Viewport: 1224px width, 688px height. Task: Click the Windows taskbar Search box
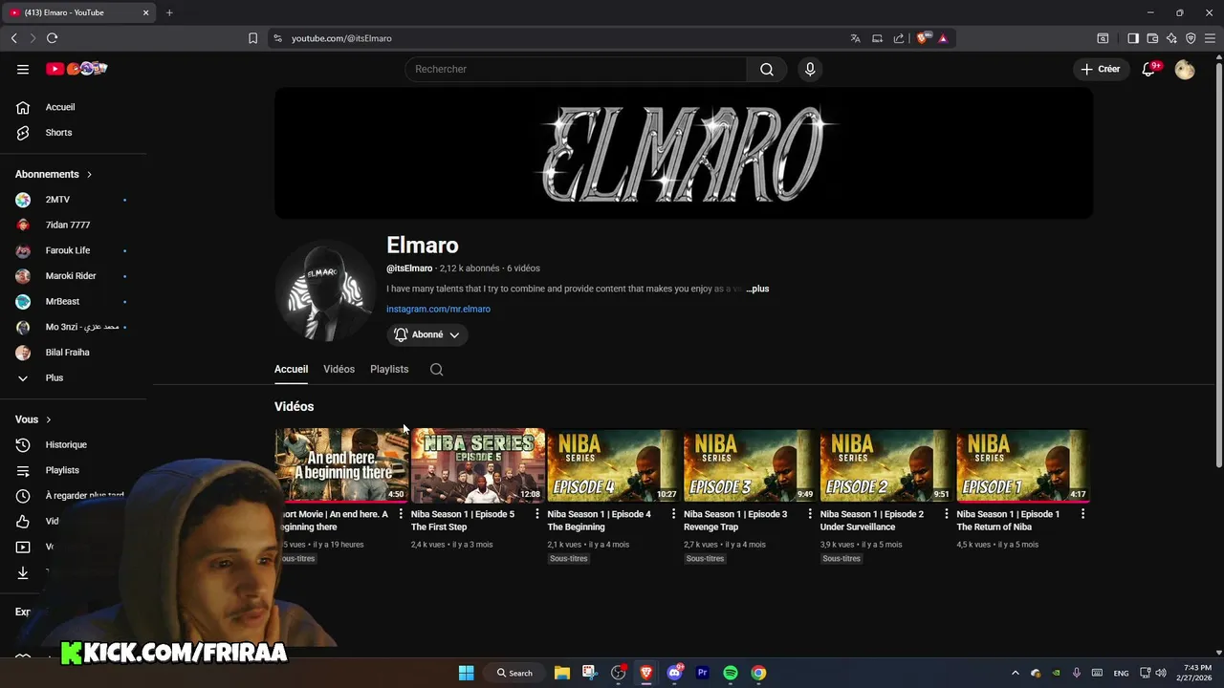[514, 673]
